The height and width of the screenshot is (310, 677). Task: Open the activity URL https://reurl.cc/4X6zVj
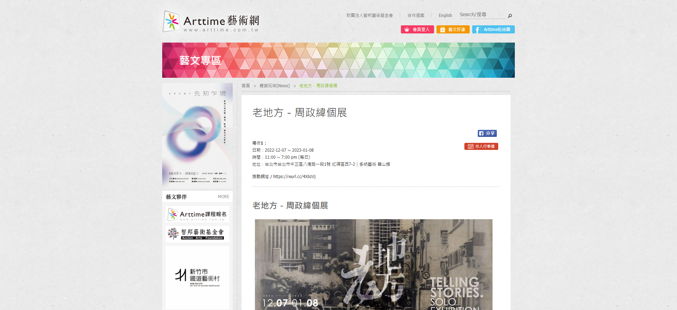[294, 177]
